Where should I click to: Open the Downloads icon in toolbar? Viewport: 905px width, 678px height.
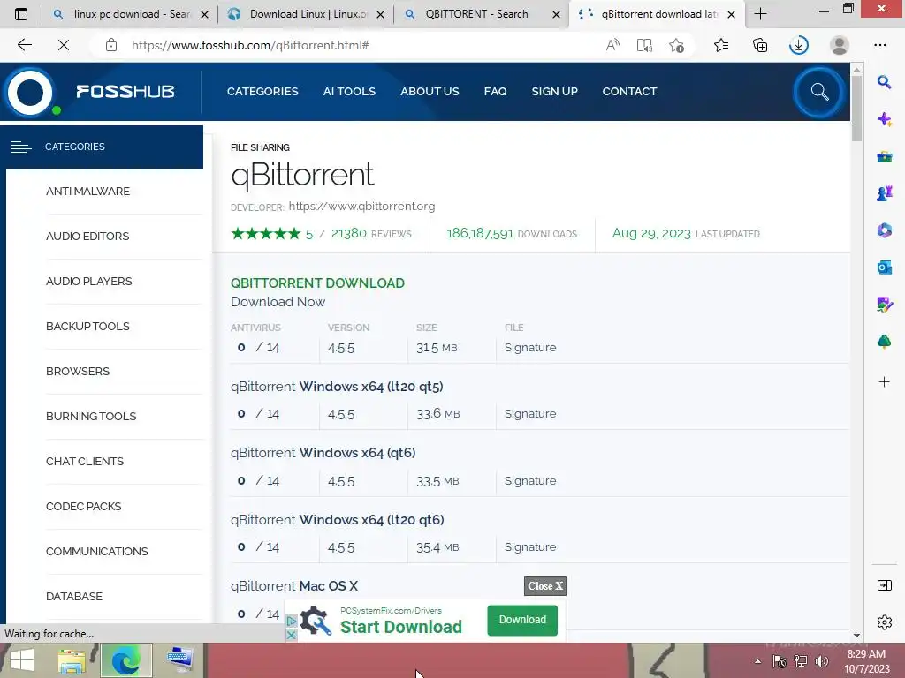[x=799, y=45]
